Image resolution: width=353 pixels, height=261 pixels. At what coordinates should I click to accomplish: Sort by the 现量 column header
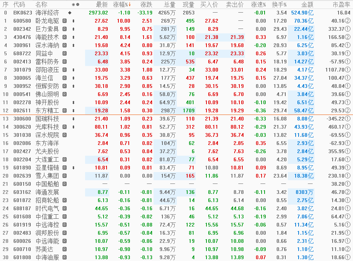188,4
